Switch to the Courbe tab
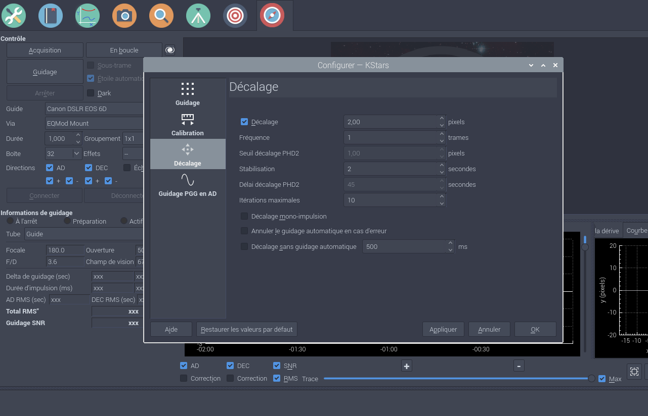 click(x=636, y=230)
